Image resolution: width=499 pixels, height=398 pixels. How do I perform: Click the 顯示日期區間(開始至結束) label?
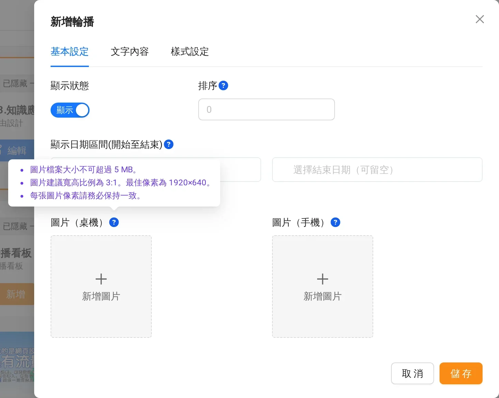coord(107,144)
